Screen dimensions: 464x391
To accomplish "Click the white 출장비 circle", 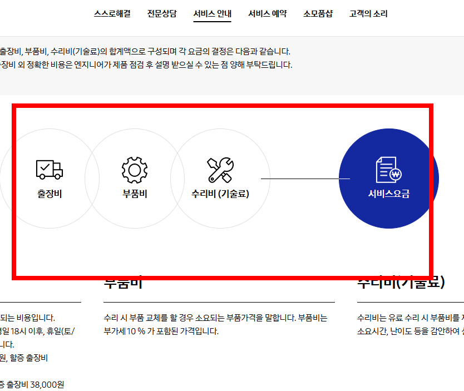I will tap(49, 178).
